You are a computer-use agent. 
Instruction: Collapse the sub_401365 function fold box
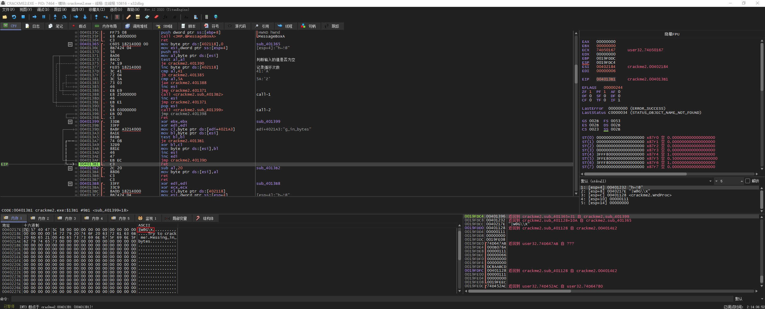pyautogui.click(x=70, y=44)
